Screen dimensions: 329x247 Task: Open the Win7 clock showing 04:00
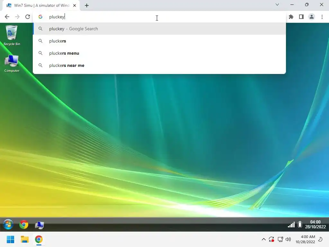pos(316,224)
